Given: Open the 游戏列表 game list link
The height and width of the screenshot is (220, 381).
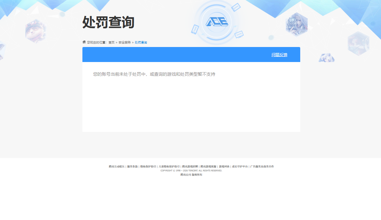Looking at the screenshot, I should point(224,166).
